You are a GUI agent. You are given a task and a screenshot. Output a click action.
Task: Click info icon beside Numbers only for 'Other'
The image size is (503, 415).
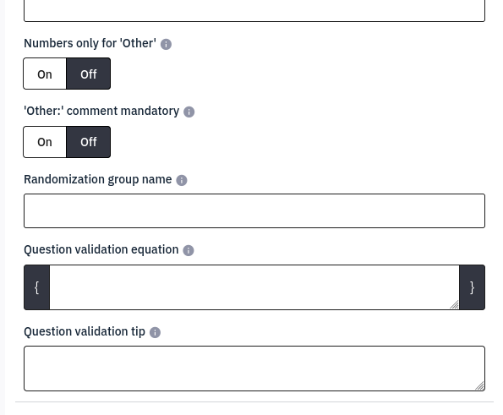pos(166,44)
